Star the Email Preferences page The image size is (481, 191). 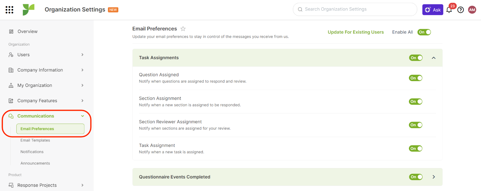(183, 29)
